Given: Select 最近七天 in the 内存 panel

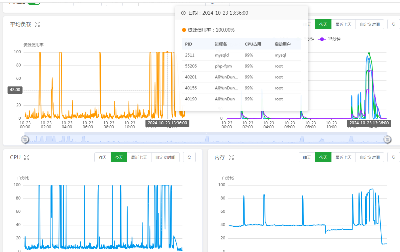Looking at the screenshot, I should pyautogui.click(x=344, y=157).
